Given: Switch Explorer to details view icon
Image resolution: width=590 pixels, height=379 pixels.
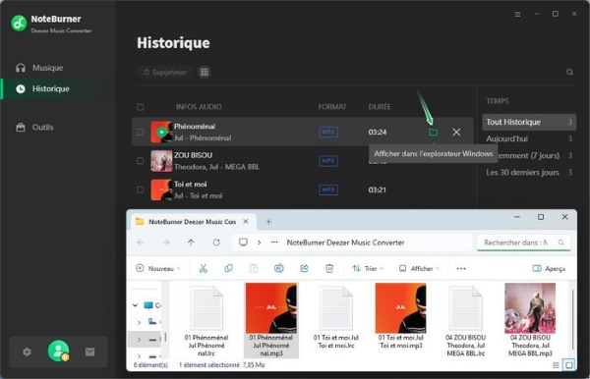Looking at the screenshot, I should point(556,365).
